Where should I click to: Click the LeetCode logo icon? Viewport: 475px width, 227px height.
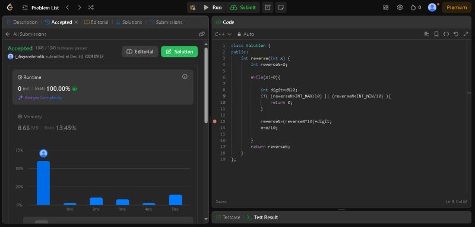tap(9, 8)
